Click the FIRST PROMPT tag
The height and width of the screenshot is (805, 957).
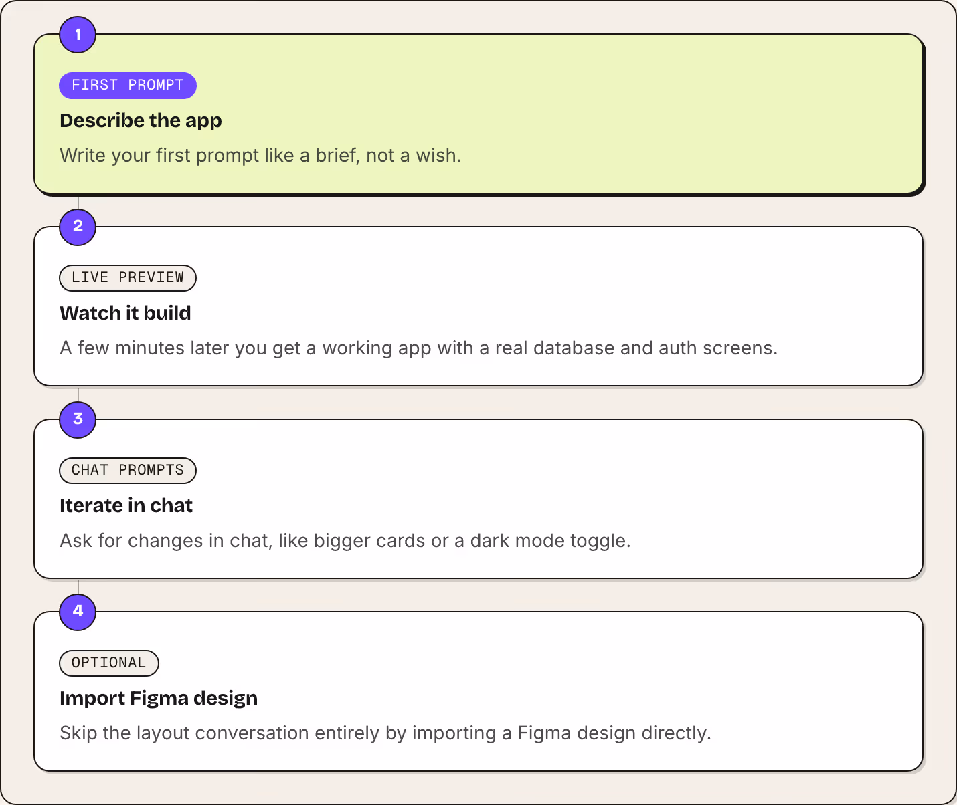[x=128, y=86]
